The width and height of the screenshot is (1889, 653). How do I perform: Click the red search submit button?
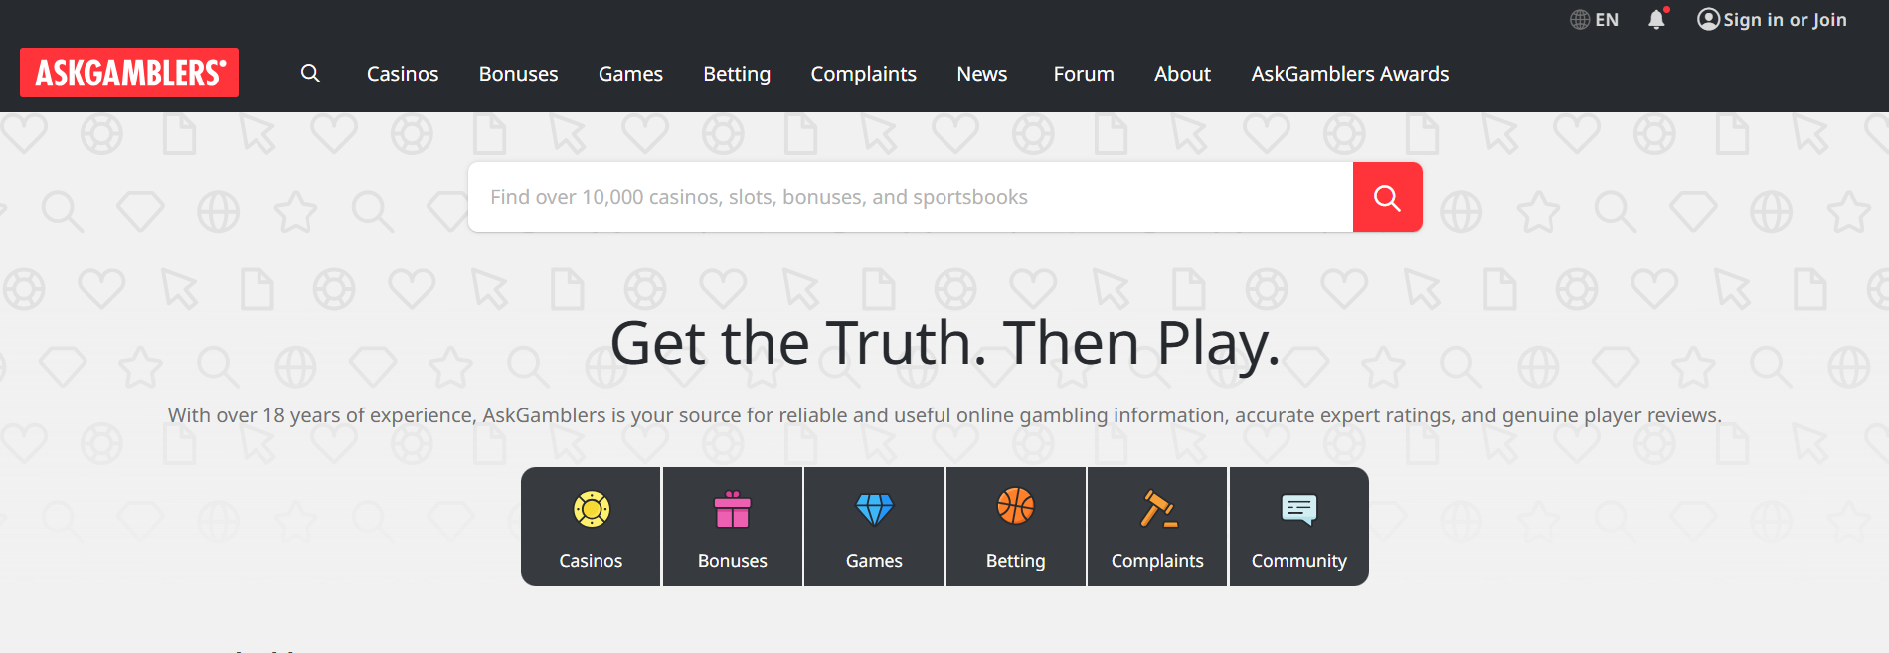click(1387, 197)
